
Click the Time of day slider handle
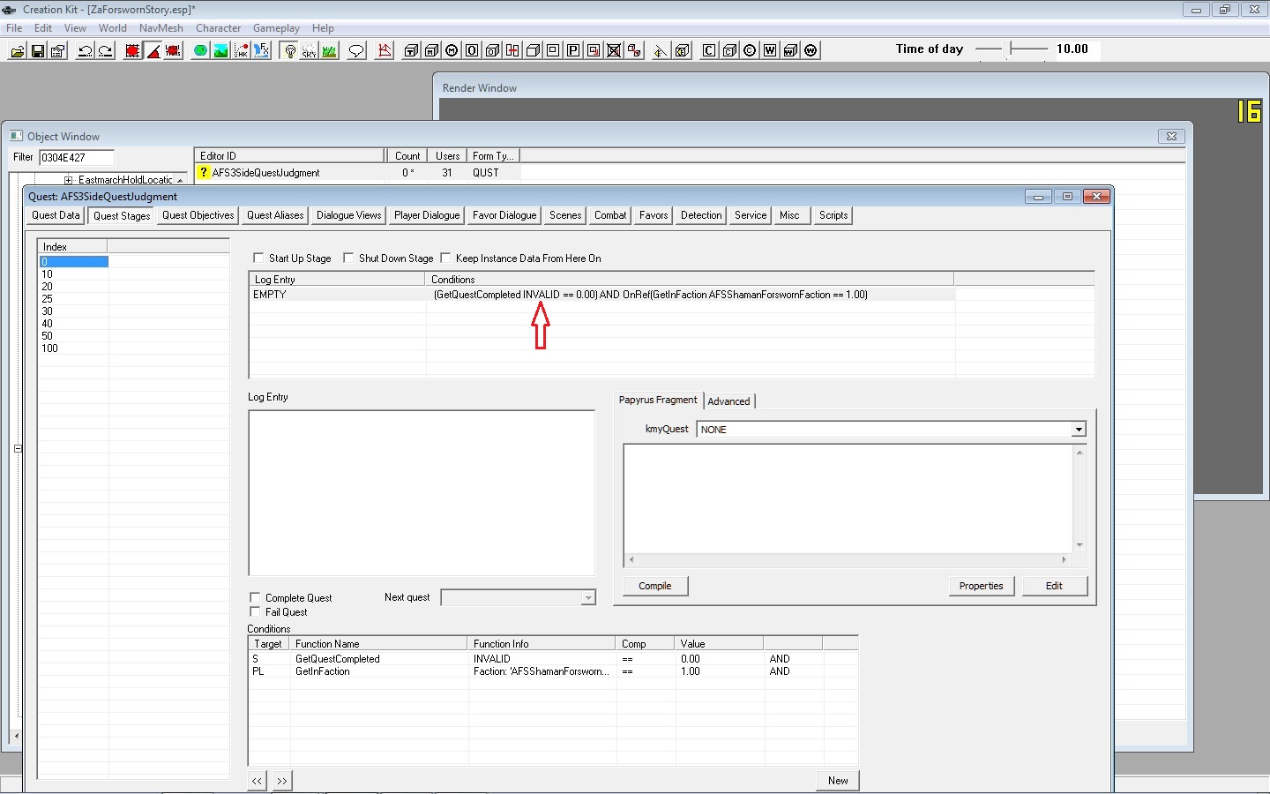(x=1011, y=49)
